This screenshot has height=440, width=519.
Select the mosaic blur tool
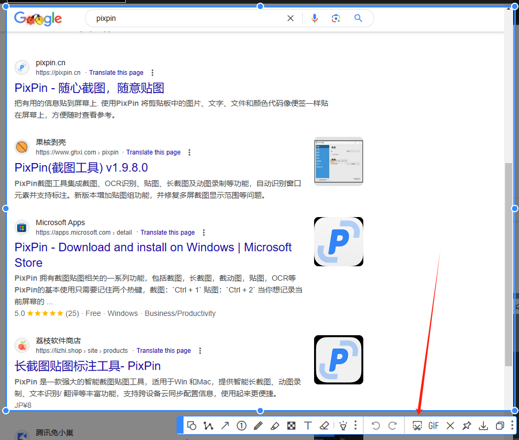click(291, 426)
